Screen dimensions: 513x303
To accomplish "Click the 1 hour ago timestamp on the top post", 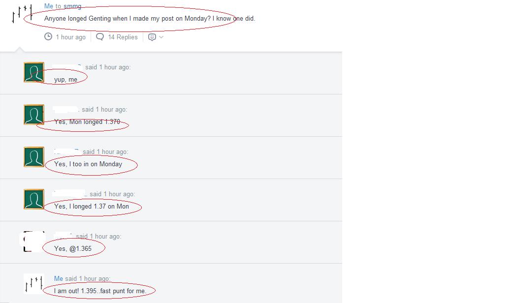I will (71, 37).
